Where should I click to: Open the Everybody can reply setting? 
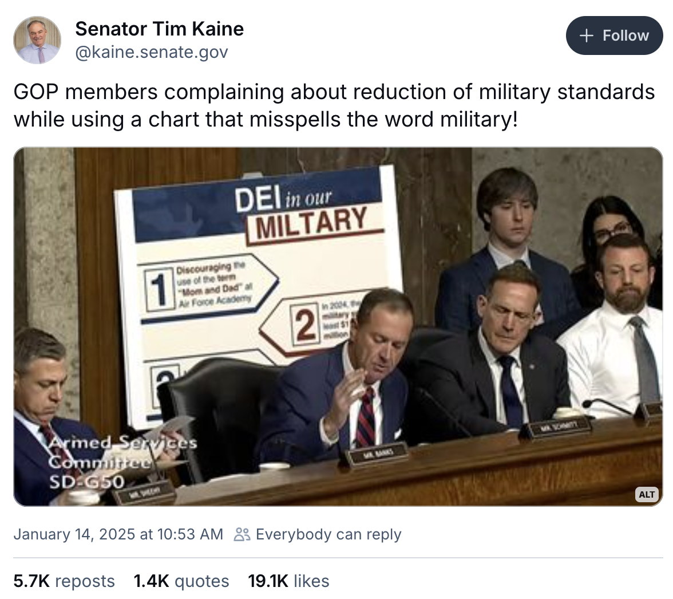(328, 534)
